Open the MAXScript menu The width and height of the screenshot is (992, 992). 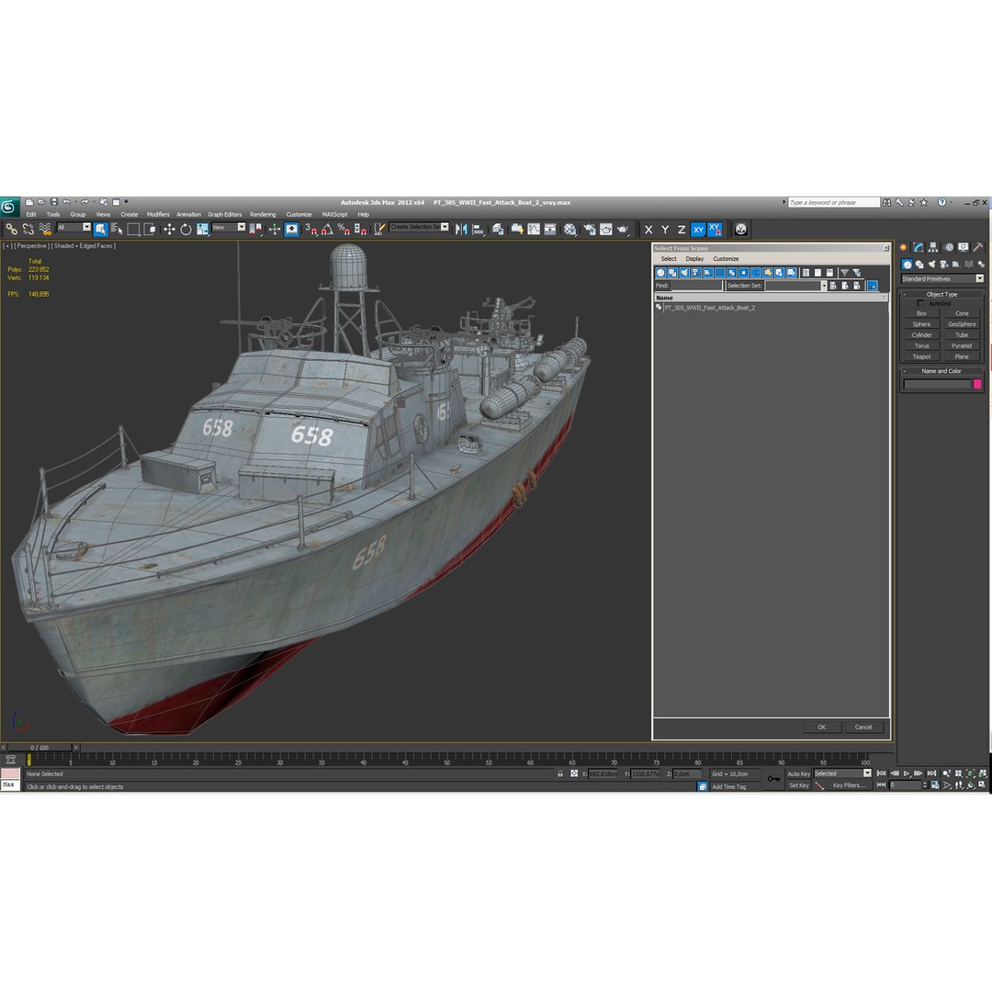click(334, 214)
